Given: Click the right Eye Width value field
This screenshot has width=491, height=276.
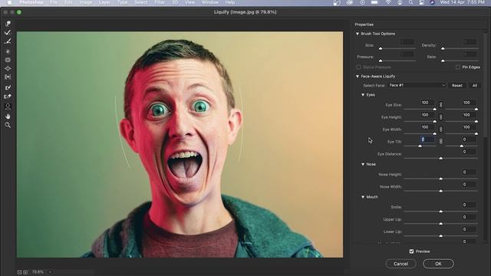Looking at the screenshot, I should pos(469,127).
